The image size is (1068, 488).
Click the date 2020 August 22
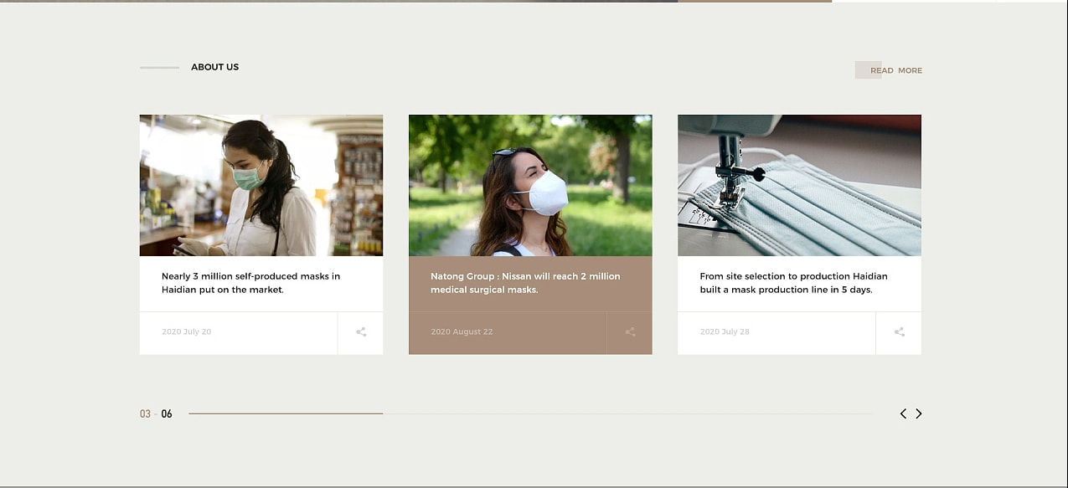click(462, 331)
